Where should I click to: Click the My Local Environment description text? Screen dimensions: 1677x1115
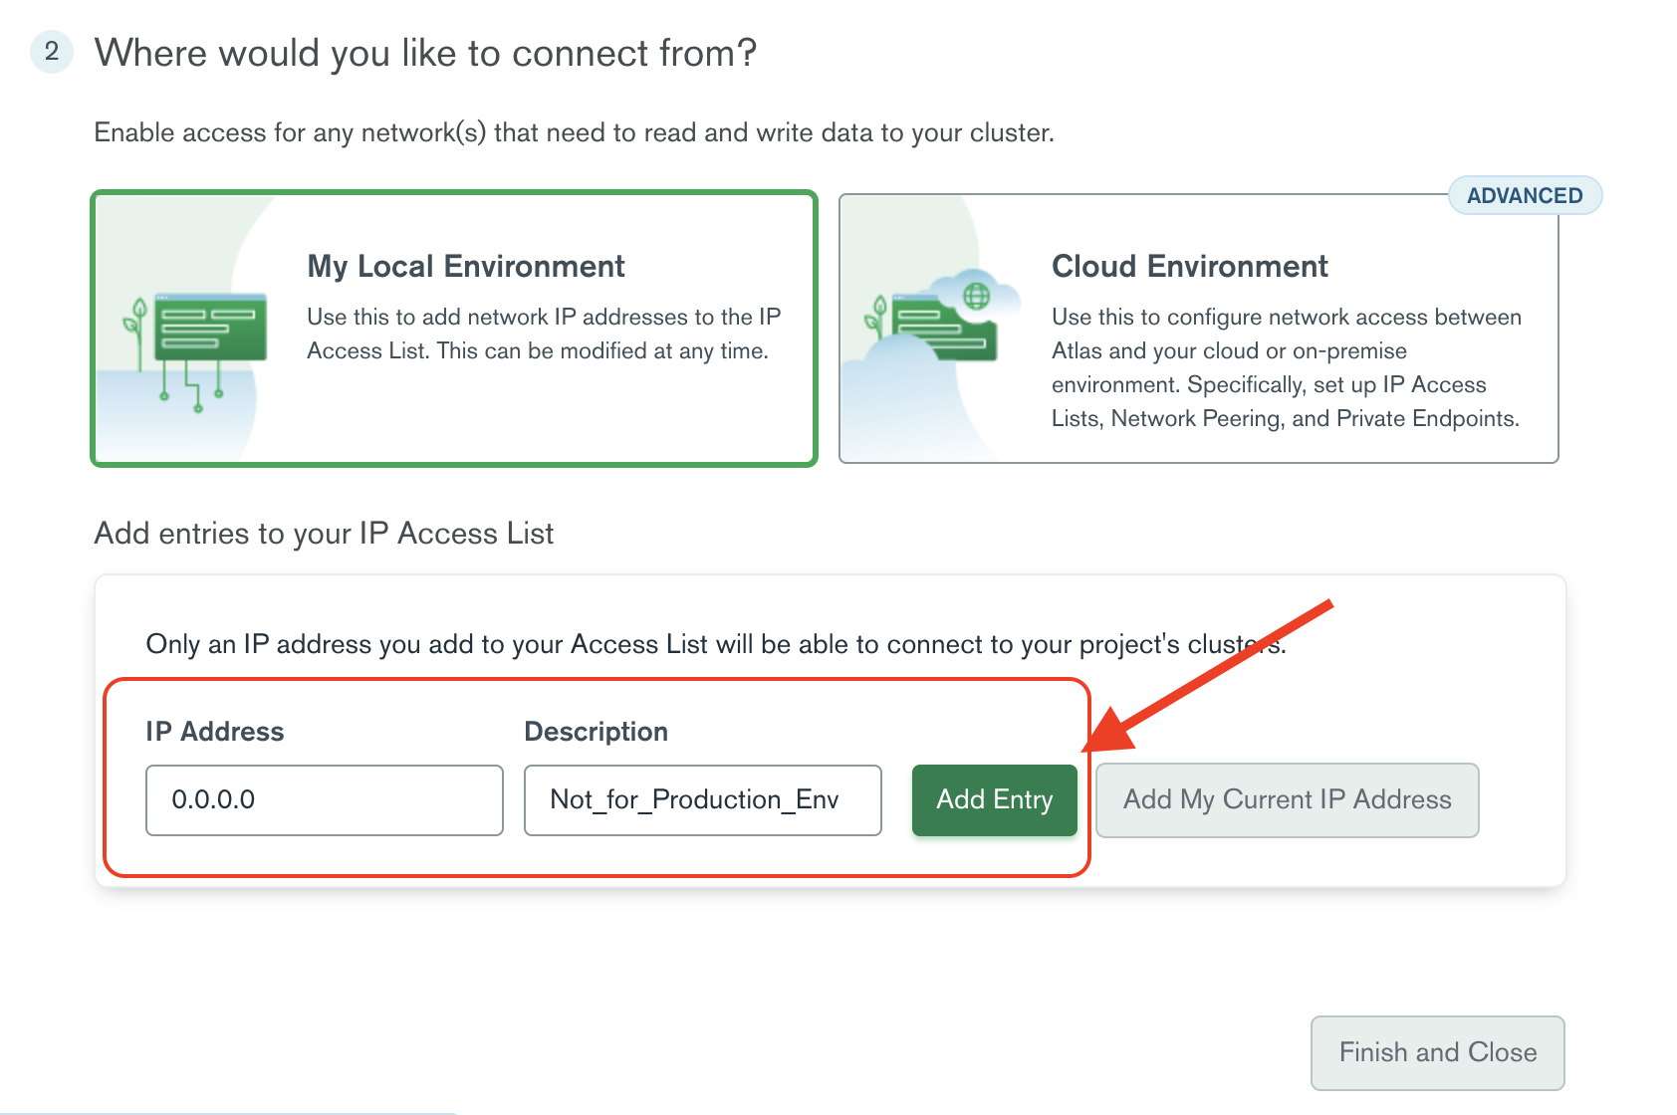543,334
